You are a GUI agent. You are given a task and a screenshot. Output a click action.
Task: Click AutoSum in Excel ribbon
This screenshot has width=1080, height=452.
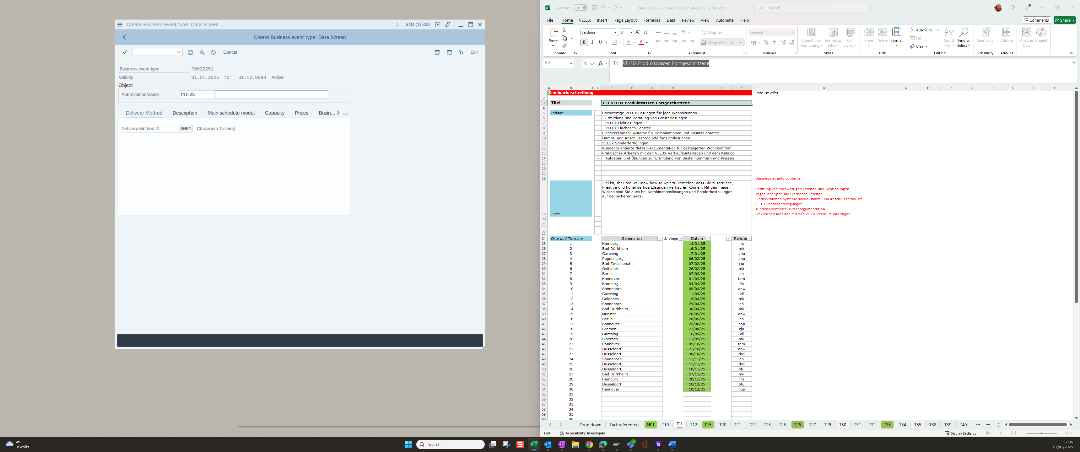click(921, 30)
